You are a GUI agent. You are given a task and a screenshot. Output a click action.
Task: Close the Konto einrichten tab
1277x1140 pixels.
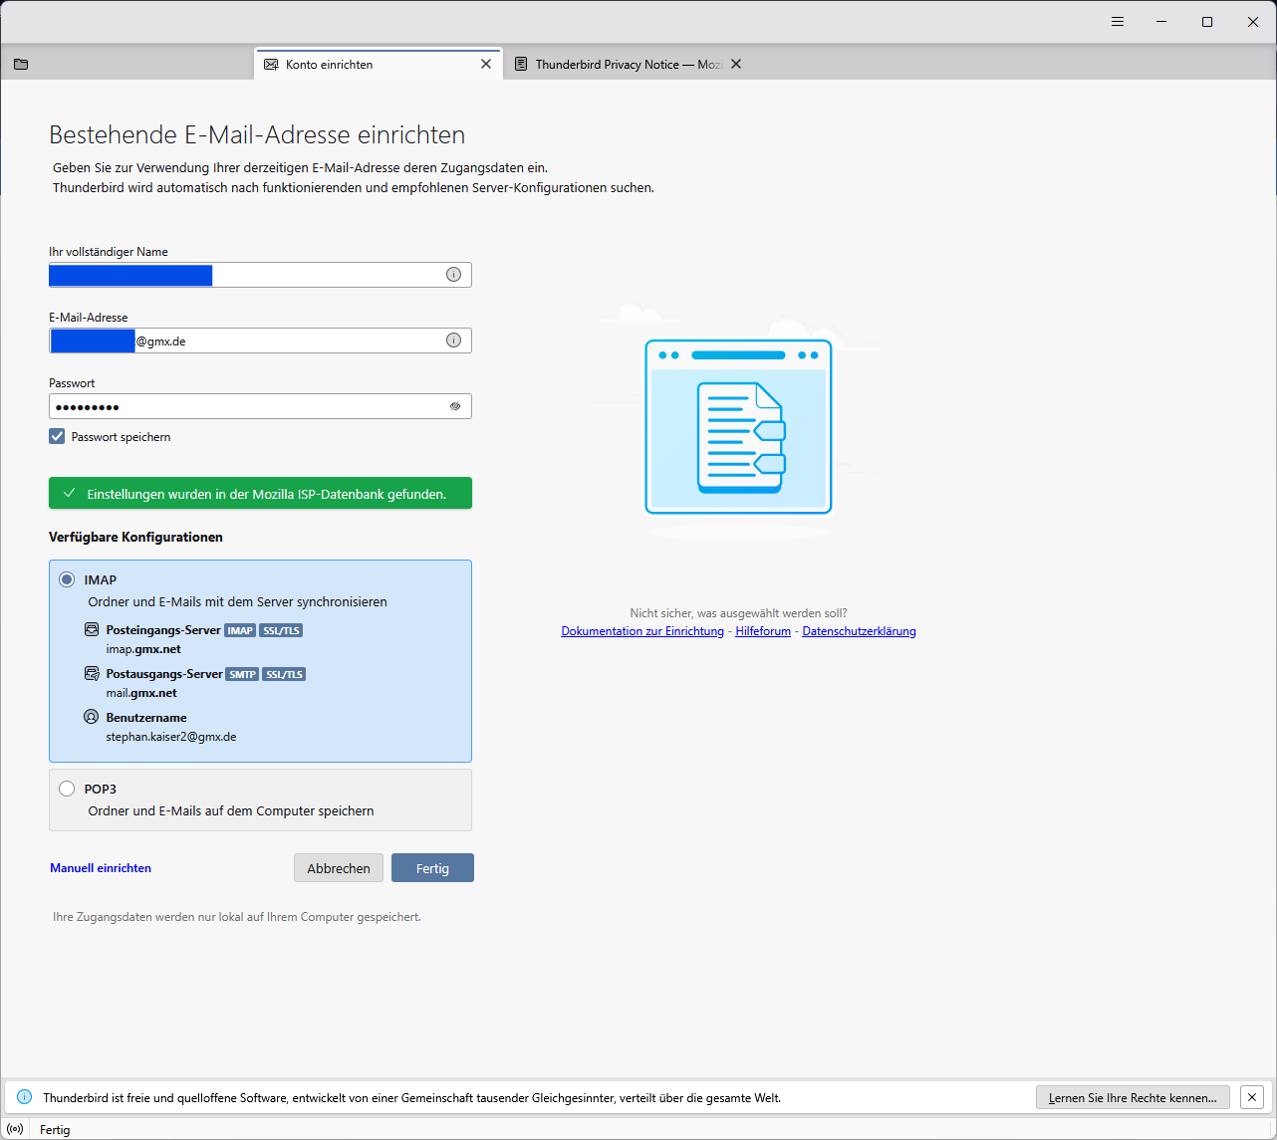486,64
